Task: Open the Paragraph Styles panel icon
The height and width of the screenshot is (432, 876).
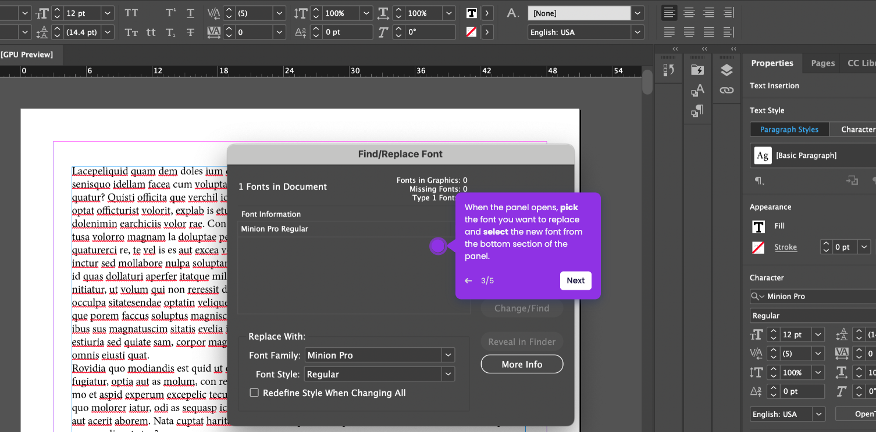Action: [697, 111]
